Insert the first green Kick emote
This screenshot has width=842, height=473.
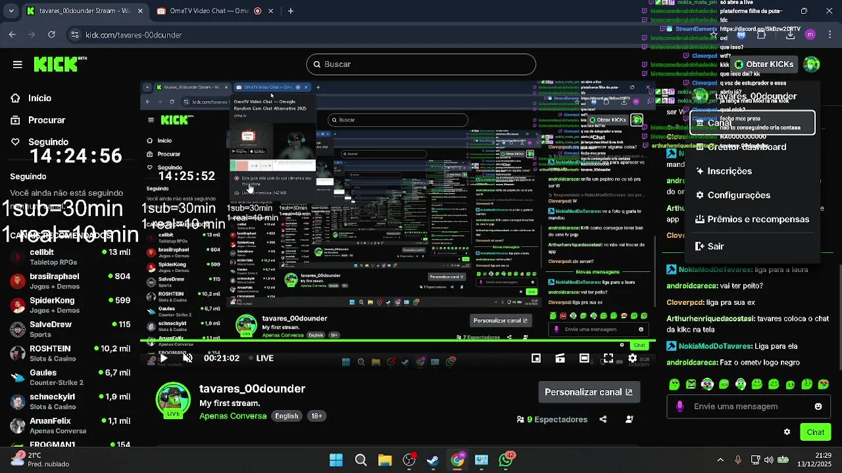674,384
